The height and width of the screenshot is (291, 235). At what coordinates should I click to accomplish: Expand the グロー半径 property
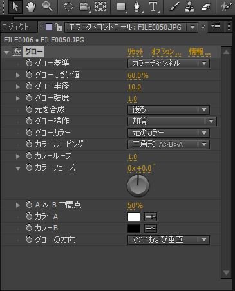(18, 86)
